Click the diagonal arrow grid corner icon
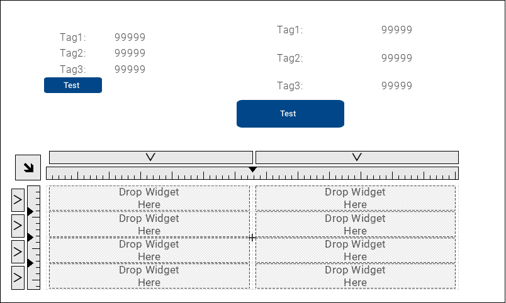The width and height of the screenshot is (506, 303). [x=28, y=167]
